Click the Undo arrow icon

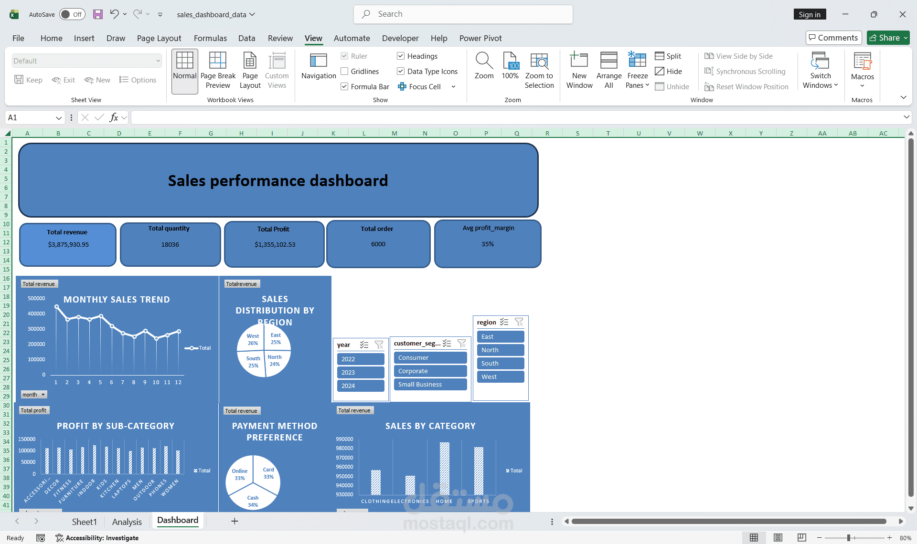114,14
